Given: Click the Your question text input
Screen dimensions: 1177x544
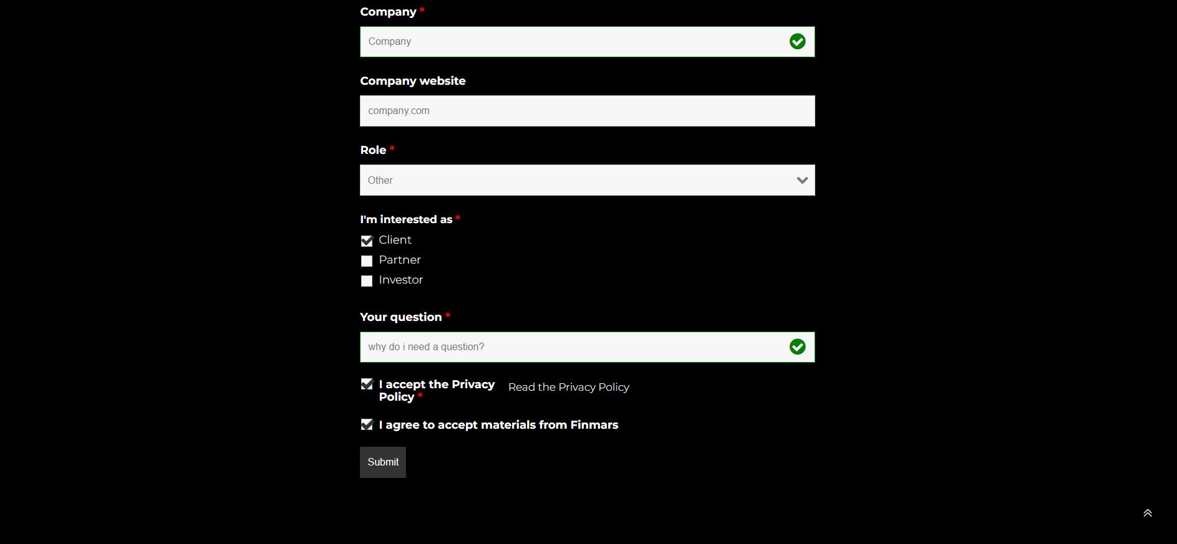Looking at the screenshot, I should (x=574, y=347).
